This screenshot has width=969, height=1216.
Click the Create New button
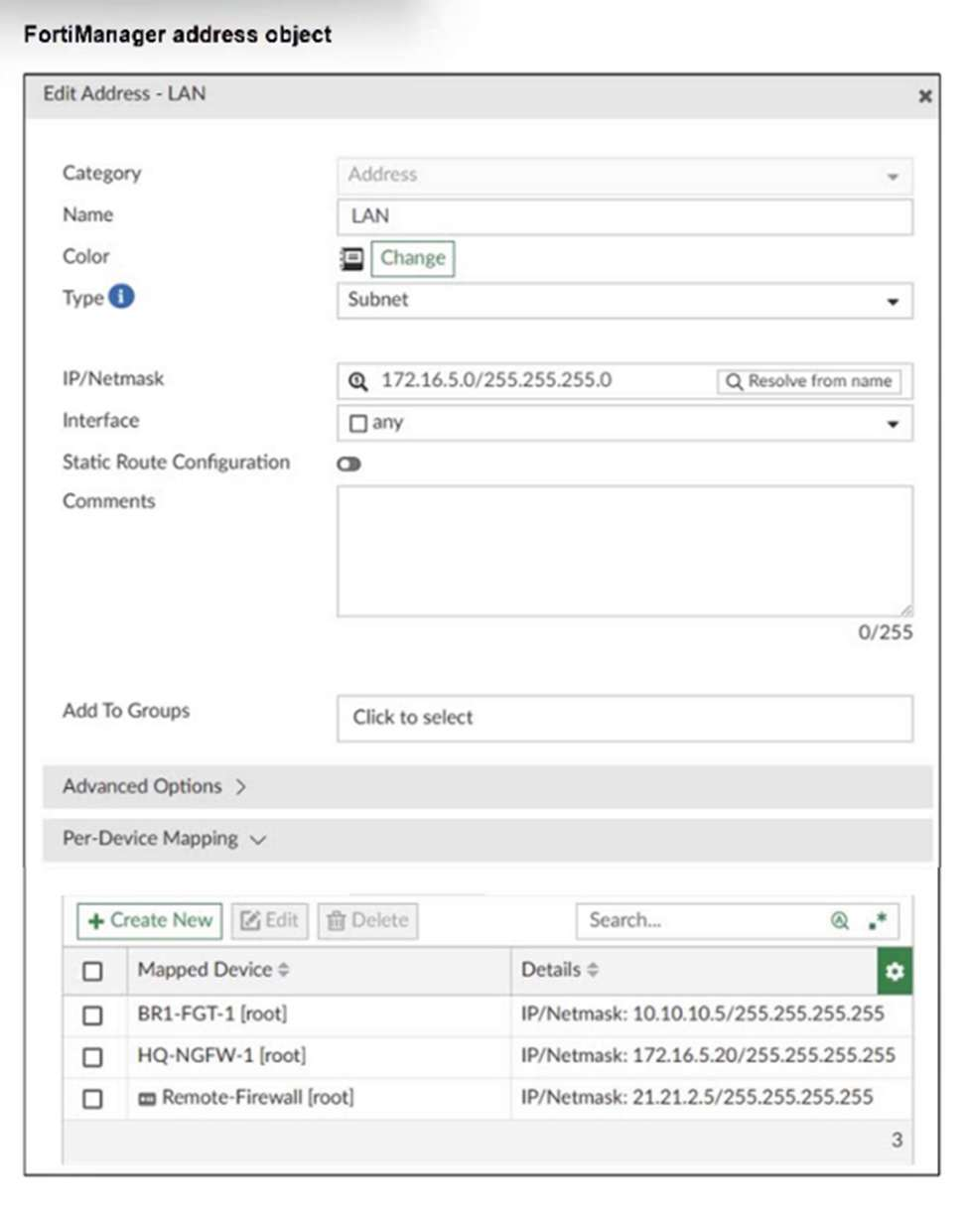pos(149,920)
